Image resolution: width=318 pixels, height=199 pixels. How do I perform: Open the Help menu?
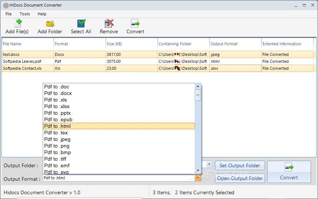[x=42, y=14]
